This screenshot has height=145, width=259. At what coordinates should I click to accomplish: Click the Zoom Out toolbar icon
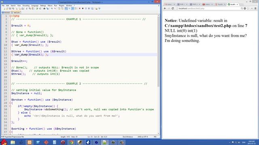click(x=55, y=8)
